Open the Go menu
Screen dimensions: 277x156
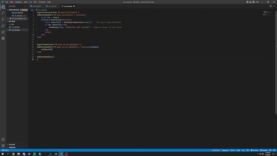(x=31, y=2)
